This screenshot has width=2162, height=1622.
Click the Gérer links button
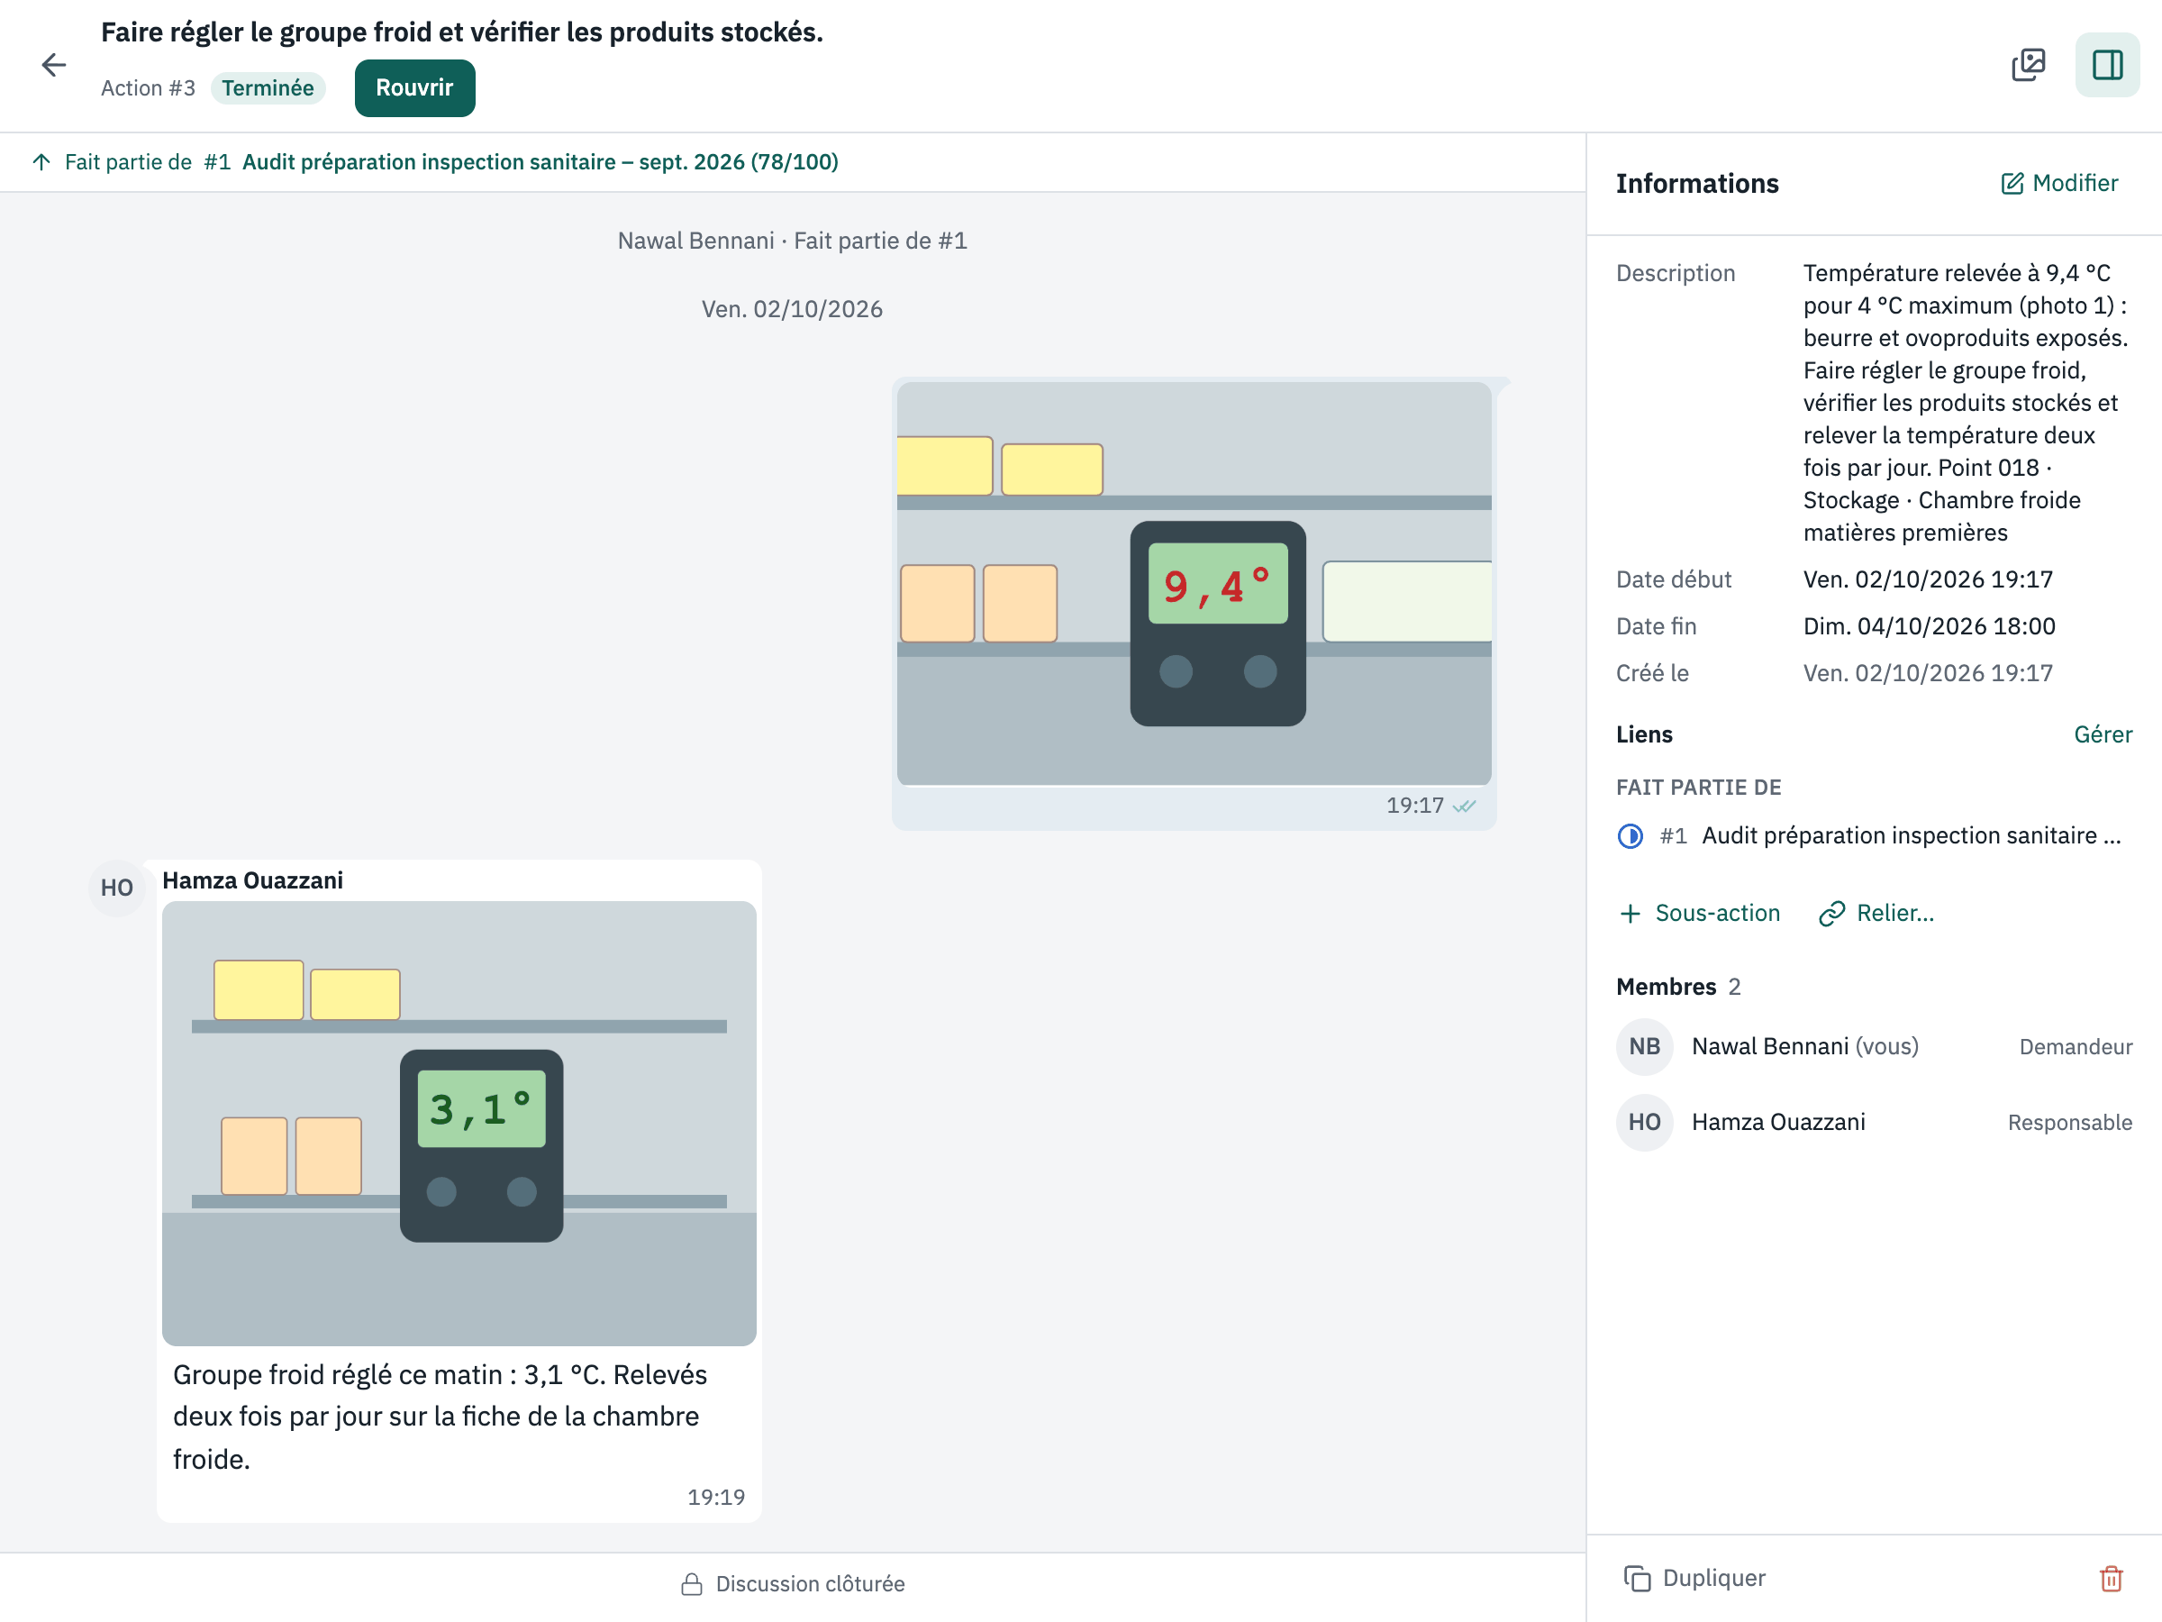click(x=2103, y=734)
